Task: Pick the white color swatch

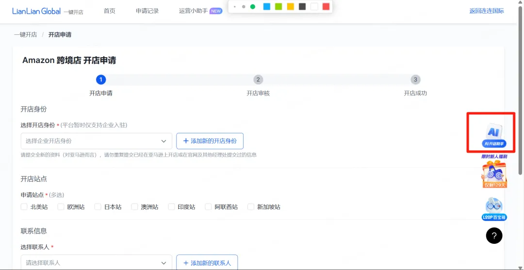Action: (x=314, y=7)
